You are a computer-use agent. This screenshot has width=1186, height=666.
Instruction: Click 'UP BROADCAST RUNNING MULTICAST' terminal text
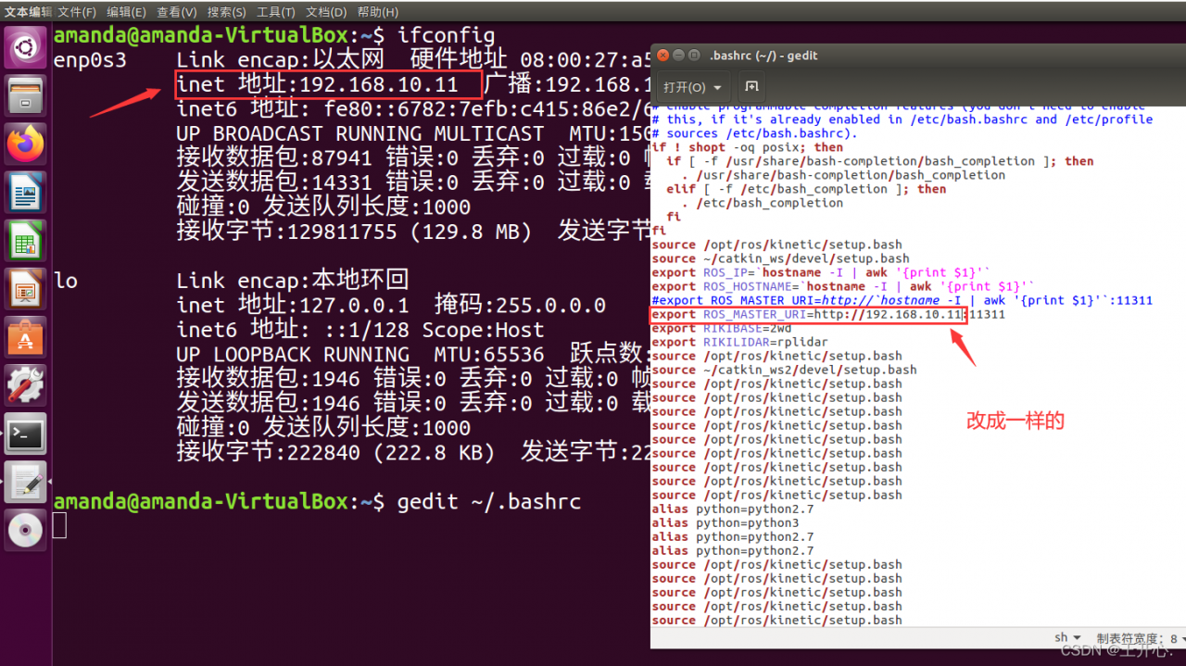click(360, 133)
